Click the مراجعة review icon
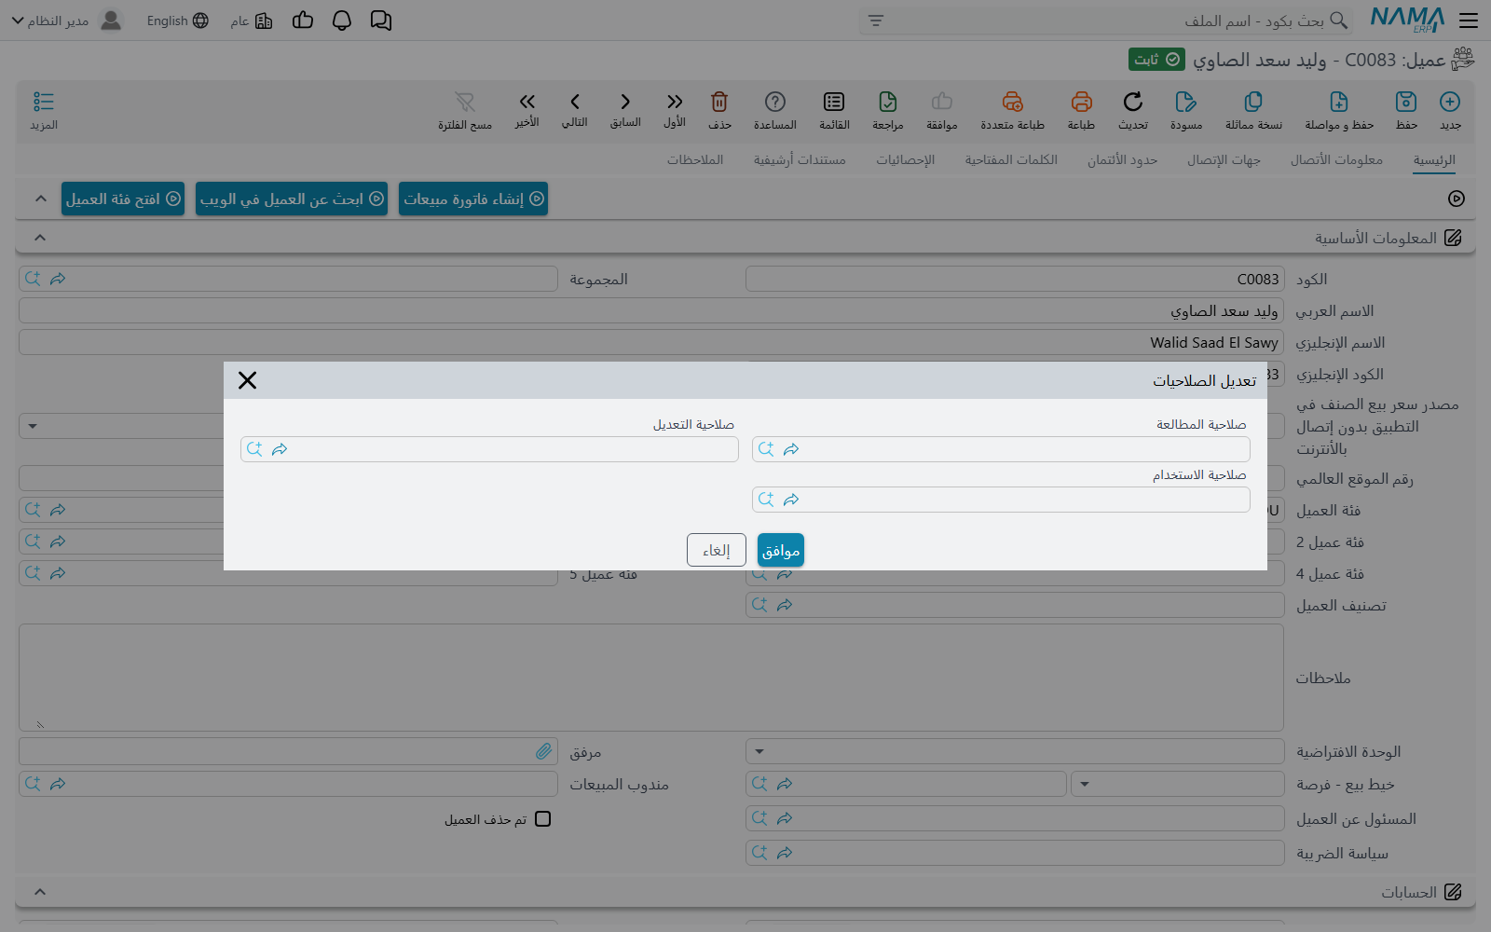 (888, 102)
